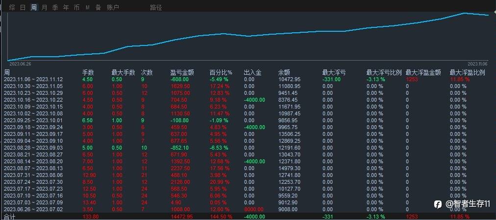Select the 2023.10.23 ~ 2023.10.29 week row
Image resolution: width=496 pixels, height=220 pixels.
[248, 93]
